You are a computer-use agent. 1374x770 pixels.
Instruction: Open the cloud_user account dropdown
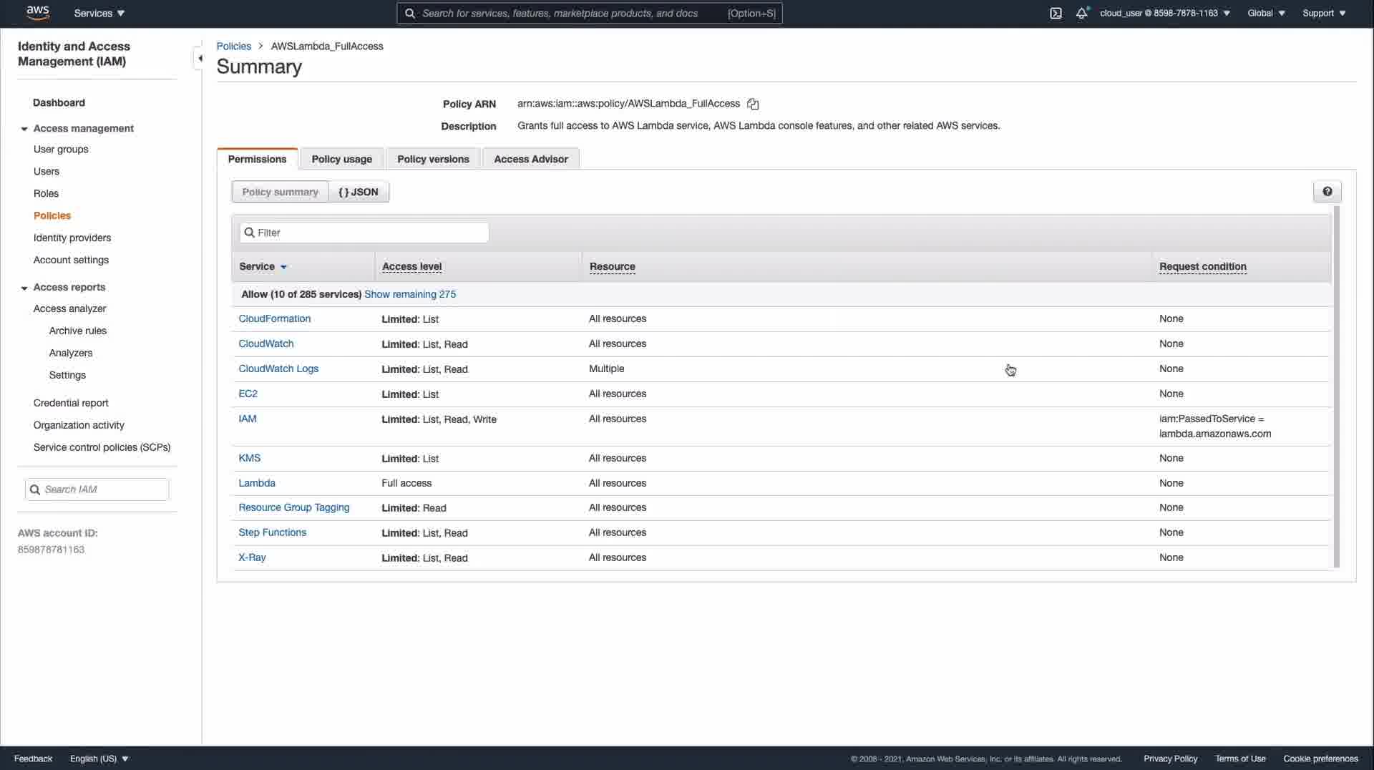coord(1165,14)
